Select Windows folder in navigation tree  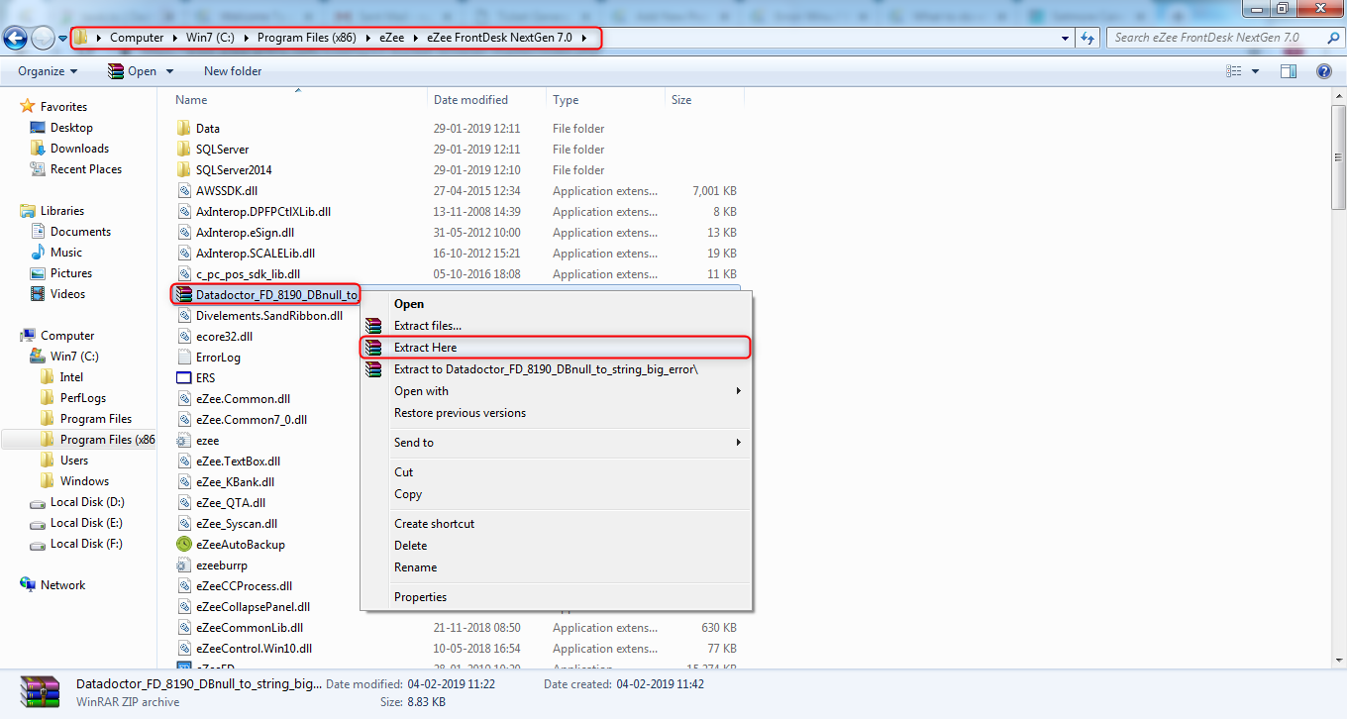tap(84, 481)
